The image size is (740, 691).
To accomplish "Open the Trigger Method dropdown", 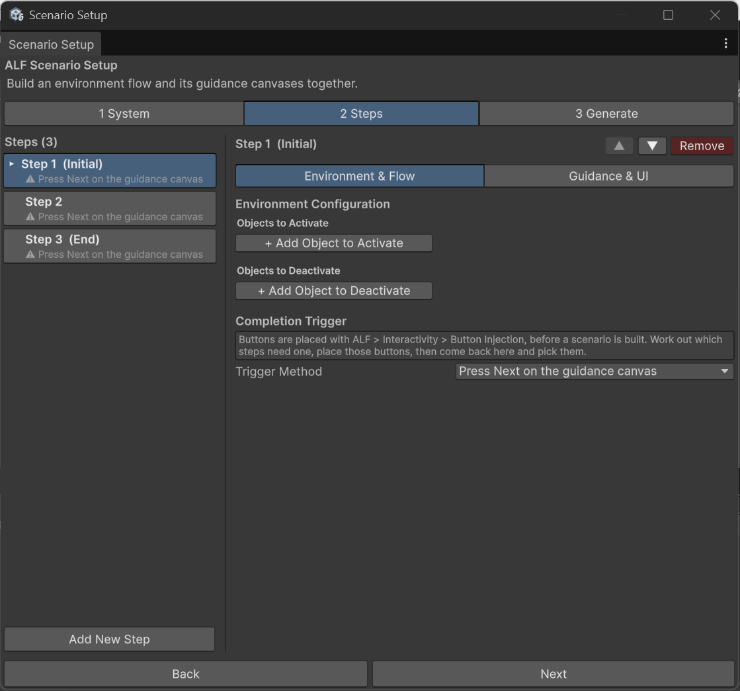I will (x=594, y=371).
